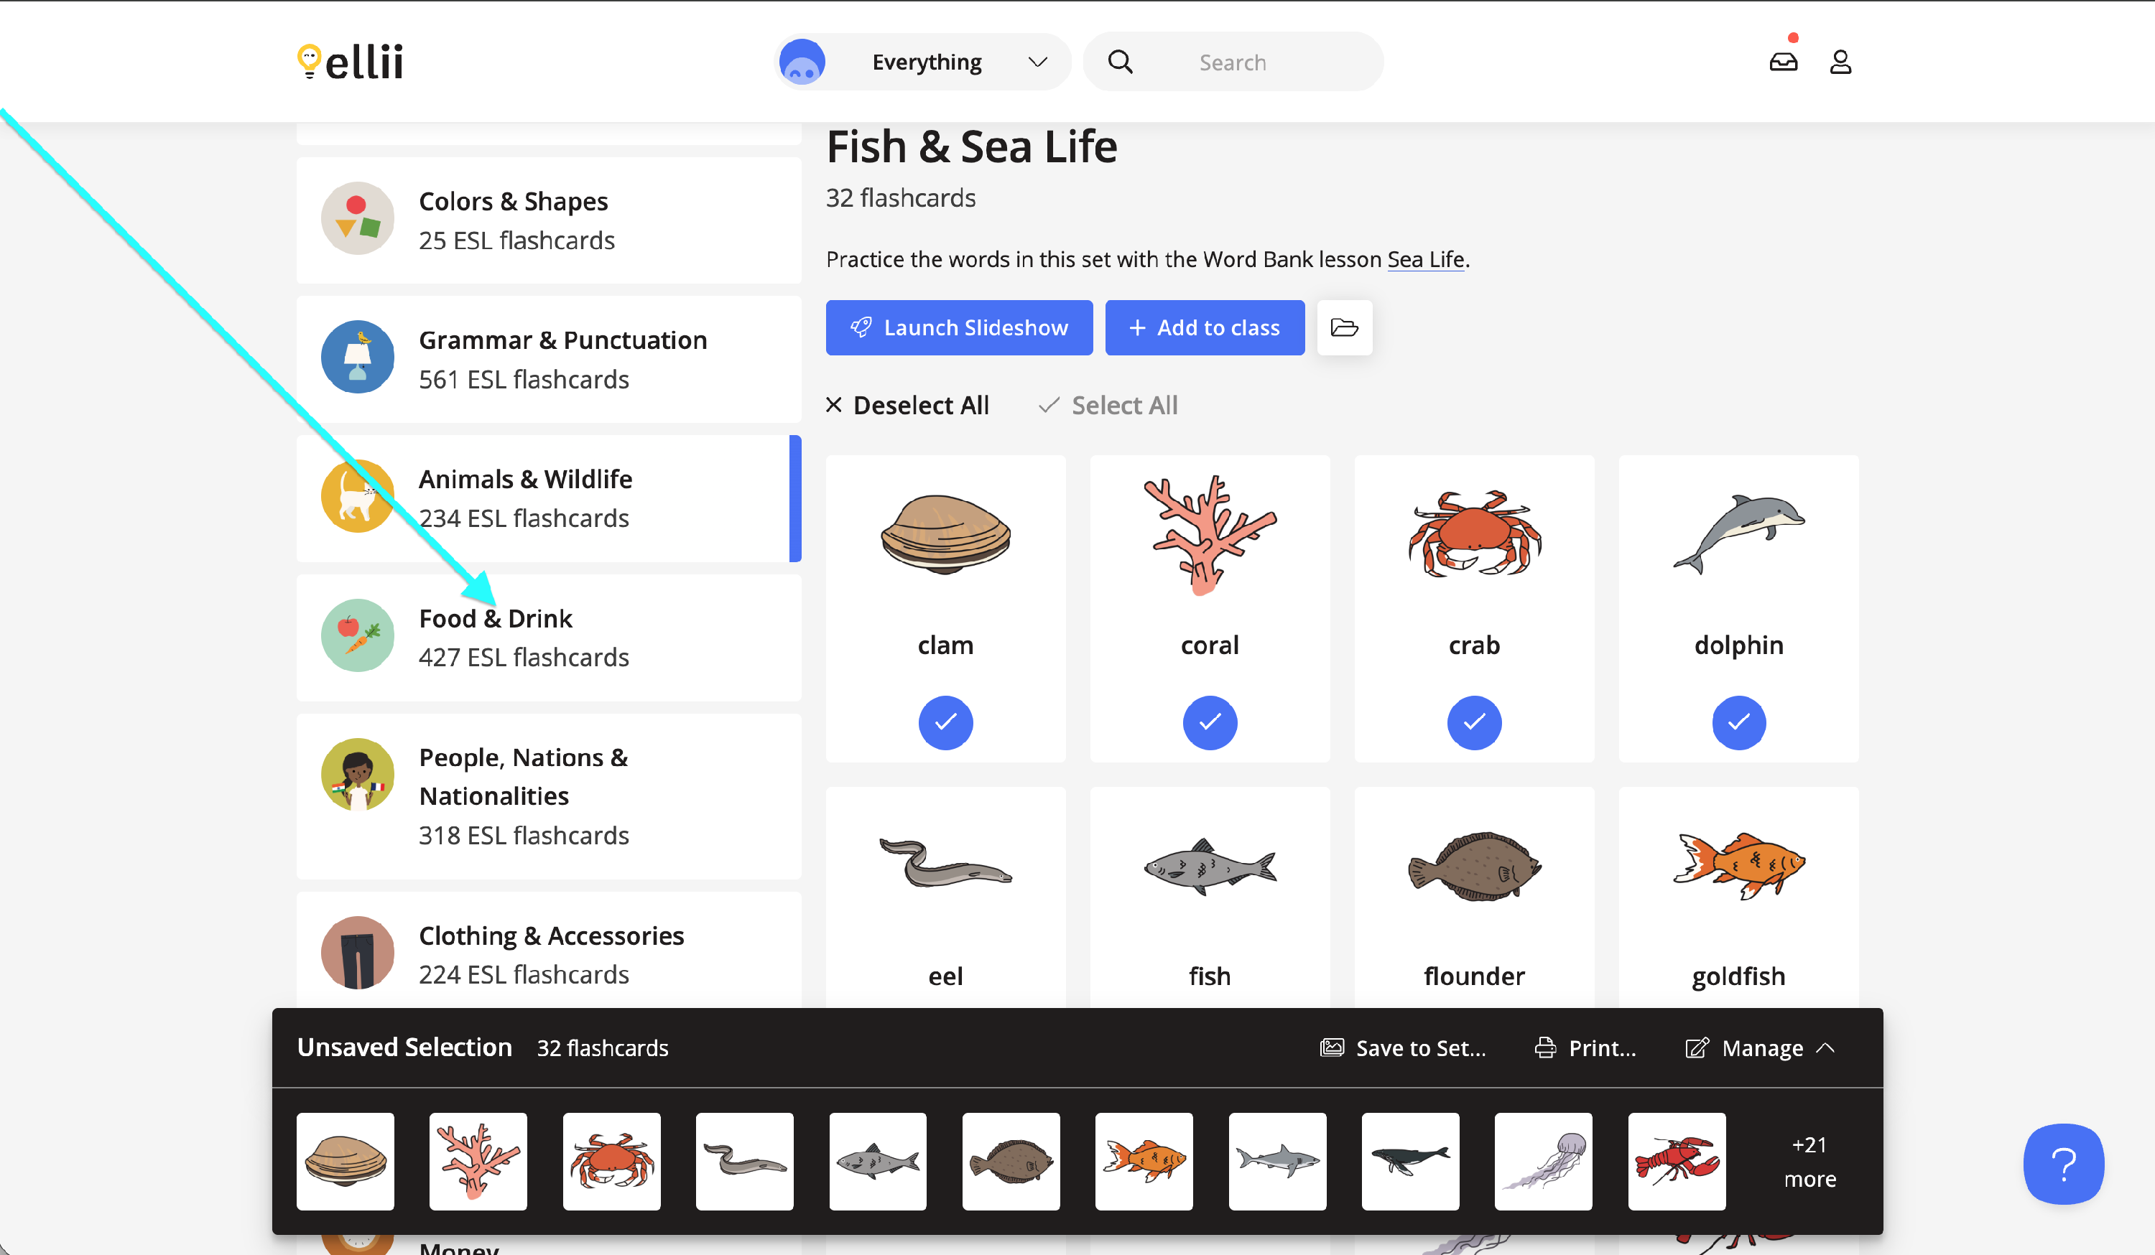This screenshot has height=1255, width=2155.
Task: Open the Sea Life lesson link
Action: (x=1426, y=259)
